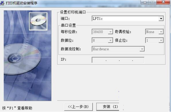Expand the 数据位 data bits dropdown showing 8

(102, 40)
